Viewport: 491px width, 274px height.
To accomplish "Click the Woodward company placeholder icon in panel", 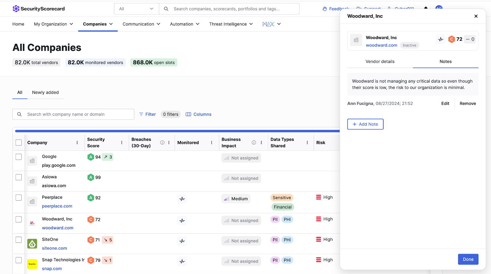I will click(x=356, y=40).
